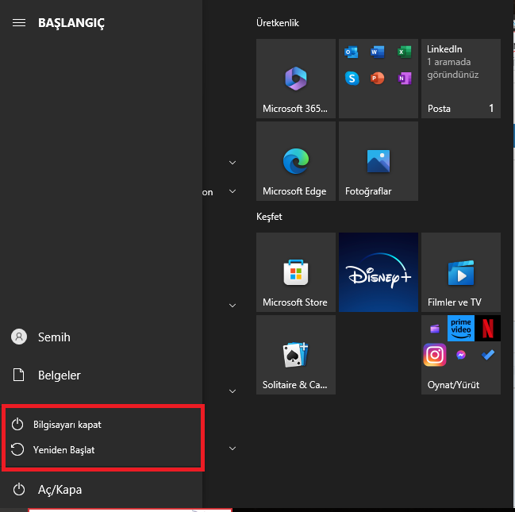
Task: Launch PowerPoint from the Office folder tile
Action: [x=378, y=79]
